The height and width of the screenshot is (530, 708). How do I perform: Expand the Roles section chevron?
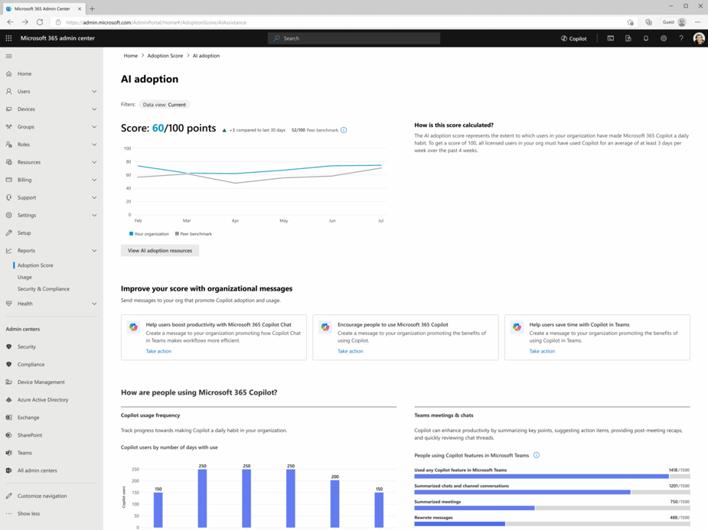94,145
